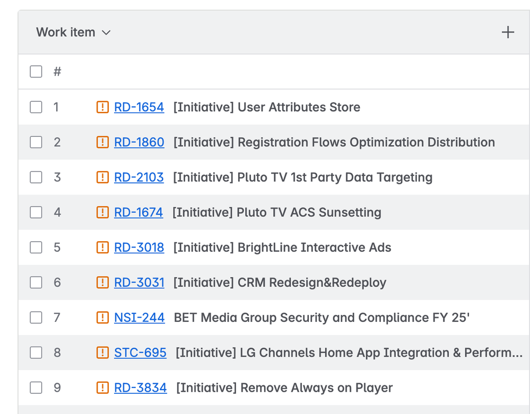Click the priority icon beside RD-2103

point(102,177)
